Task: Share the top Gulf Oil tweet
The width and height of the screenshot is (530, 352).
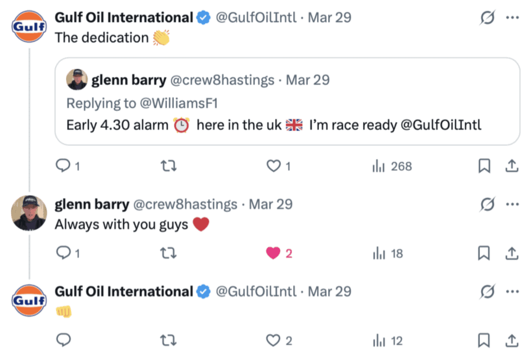Action: coord(511,166)
